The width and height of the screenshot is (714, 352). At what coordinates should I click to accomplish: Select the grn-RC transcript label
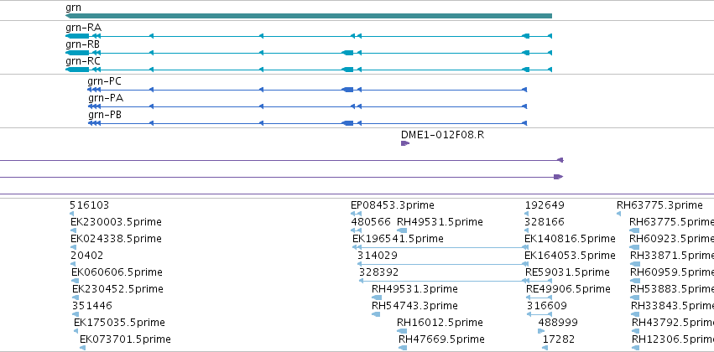tap(83, 61)
